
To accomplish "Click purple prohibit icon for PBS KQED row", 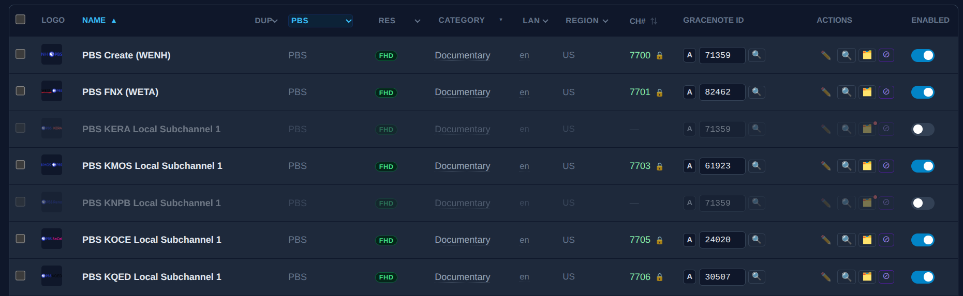I will tap(886, 276).
